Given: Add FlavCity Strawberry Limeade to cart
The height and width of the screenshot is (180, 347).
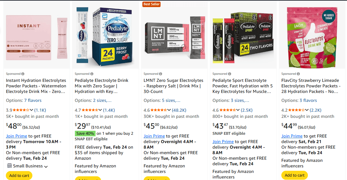Looking at the screenshot, I should coord(295,175).
